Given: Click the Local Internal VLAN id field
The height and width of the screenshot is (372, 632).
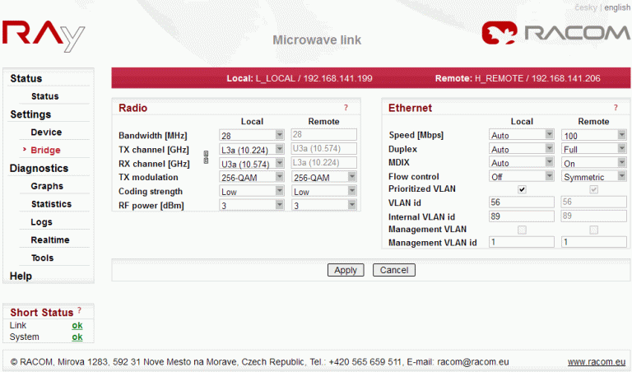Looking at the screenshot, I should pos(522,216).
